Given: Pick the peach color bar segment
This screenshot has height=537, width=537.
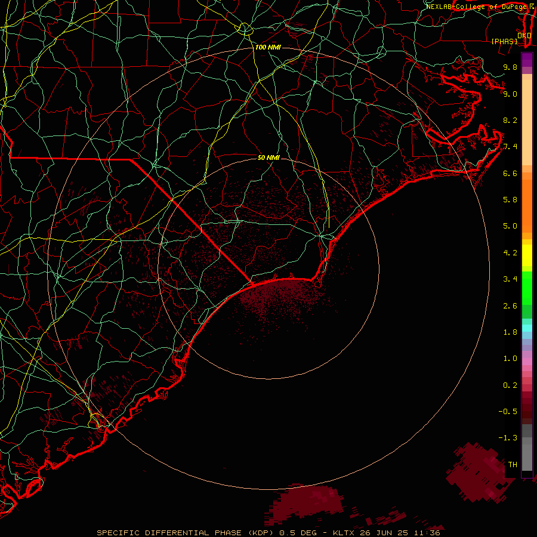Looking at the screenshot, I should [527, 122].
